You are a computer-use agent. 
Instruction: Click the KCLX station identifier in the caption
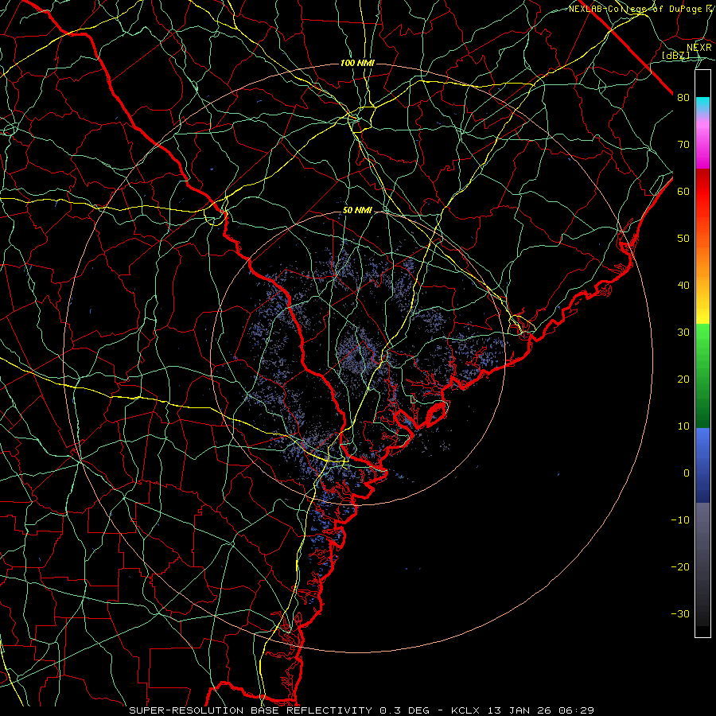pos(465,710)
